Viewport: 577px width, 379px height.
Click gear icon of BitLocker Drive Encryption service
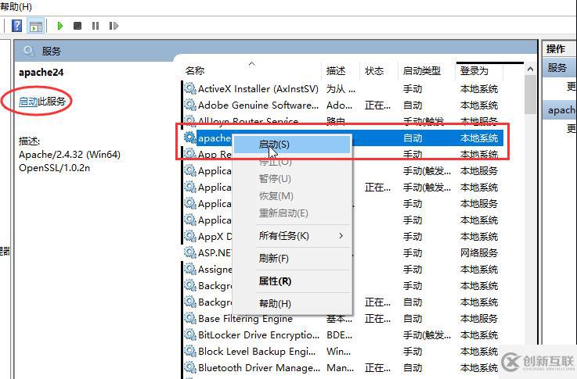(x=190, y=334)
